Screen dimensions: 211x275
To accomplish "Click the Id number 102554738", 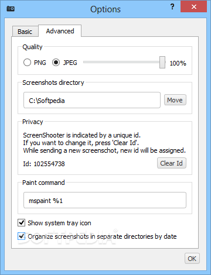I will pos(49,164).
